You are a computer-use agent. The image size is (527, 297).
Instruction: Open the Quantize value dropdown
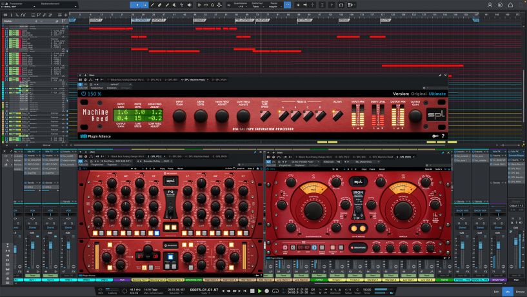point(241,5)
